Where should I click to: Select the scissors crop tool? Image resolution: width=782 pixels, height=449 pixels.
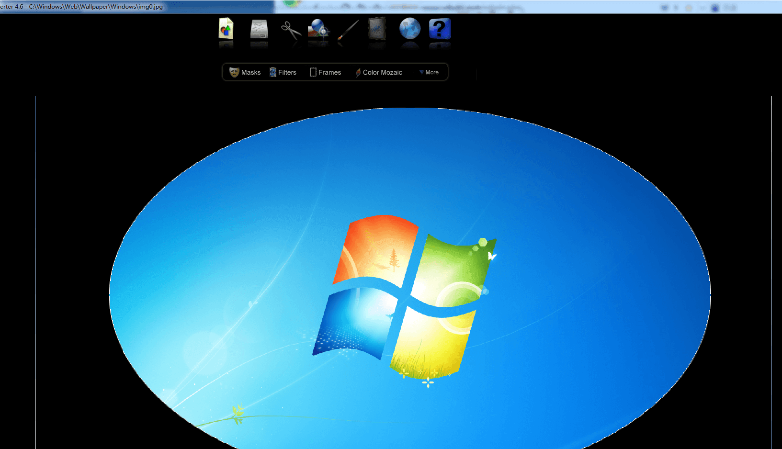coord(291,30)
